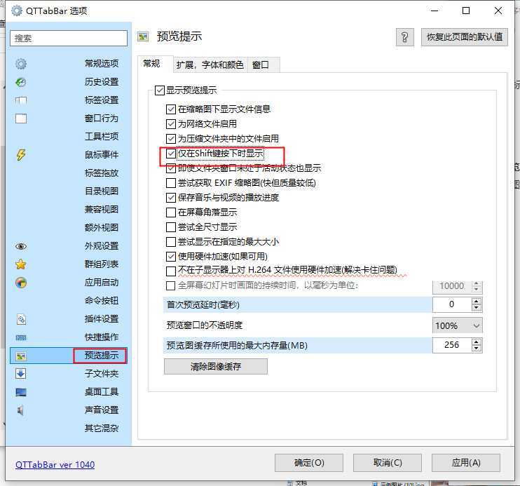Decrease 最大内存量(MB) with down arrow
The image size is (520, 486).
coord(477,349)
